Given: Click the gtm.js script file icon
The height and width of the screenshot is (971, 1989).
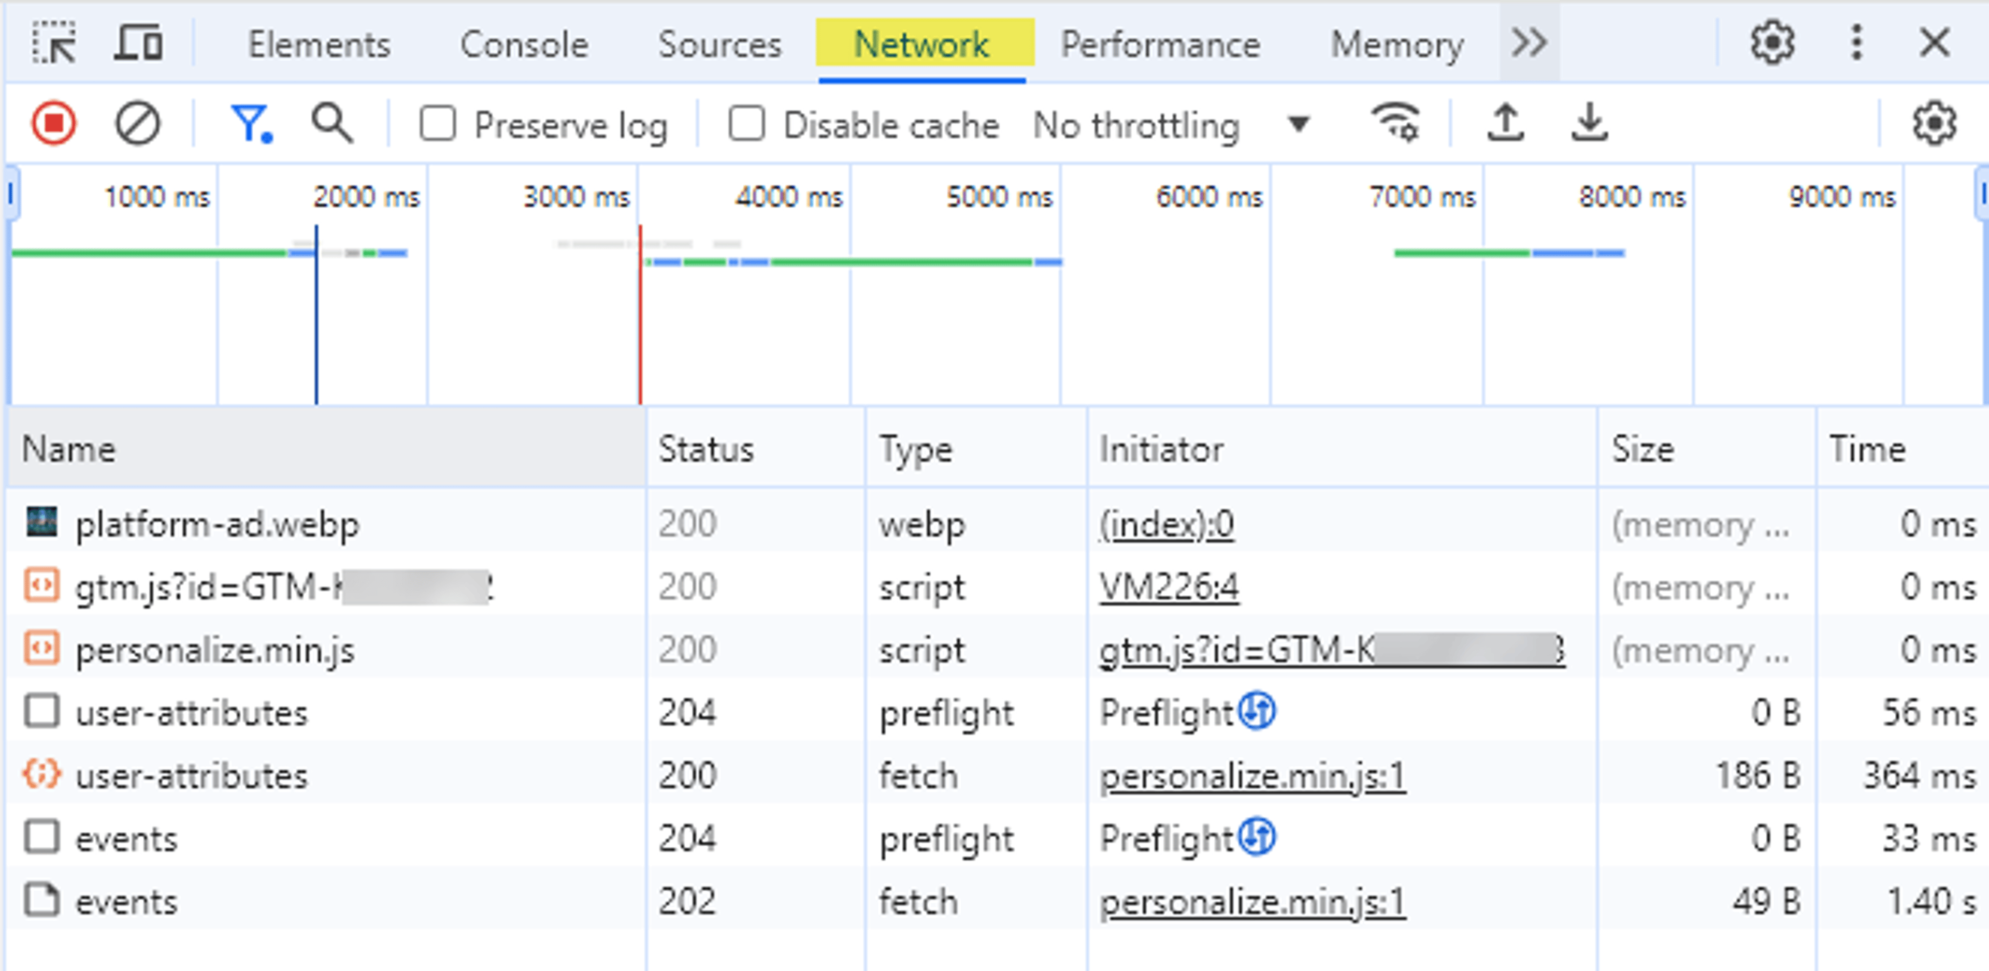Looking at the screenshot, I should tap(41, 585).
